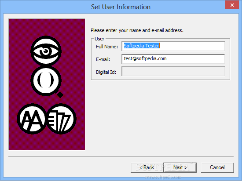
Task: Click the E-mail input field
Action: 173,59
